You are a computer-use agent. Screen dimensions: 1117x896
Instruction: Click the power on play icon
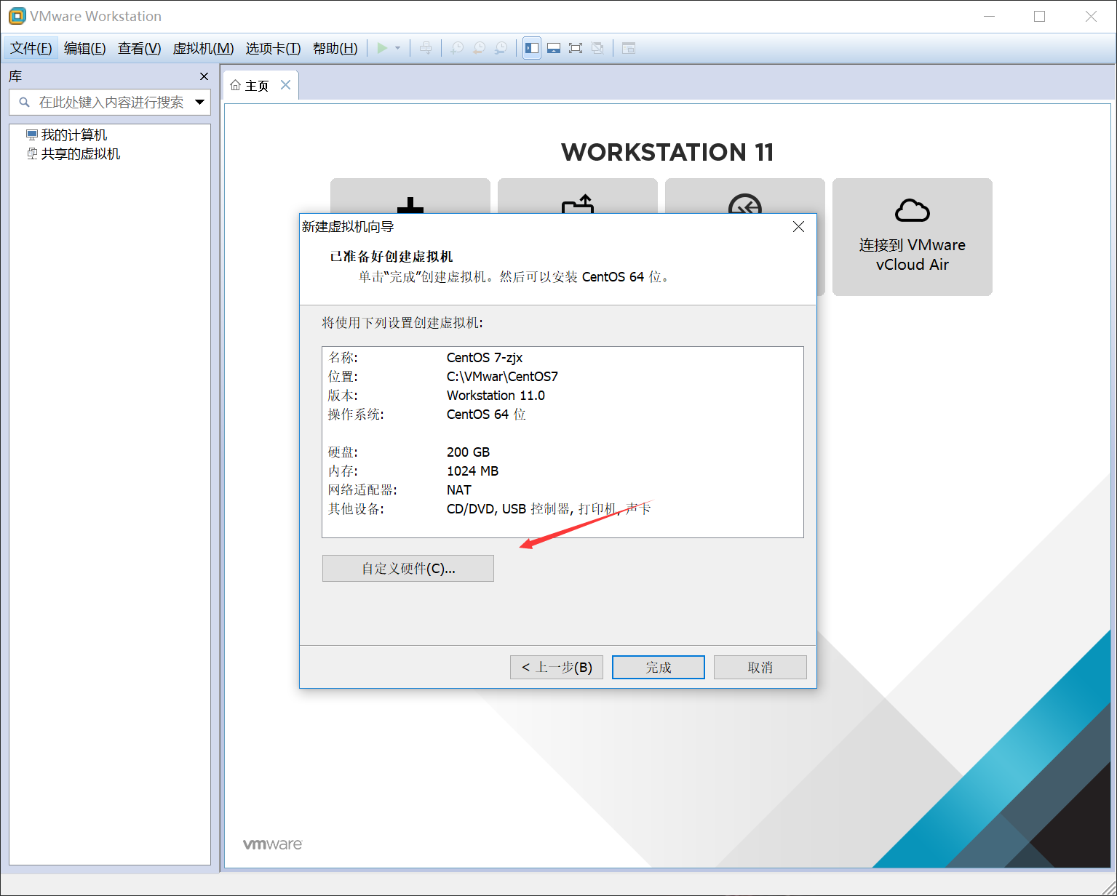point(382,48)
